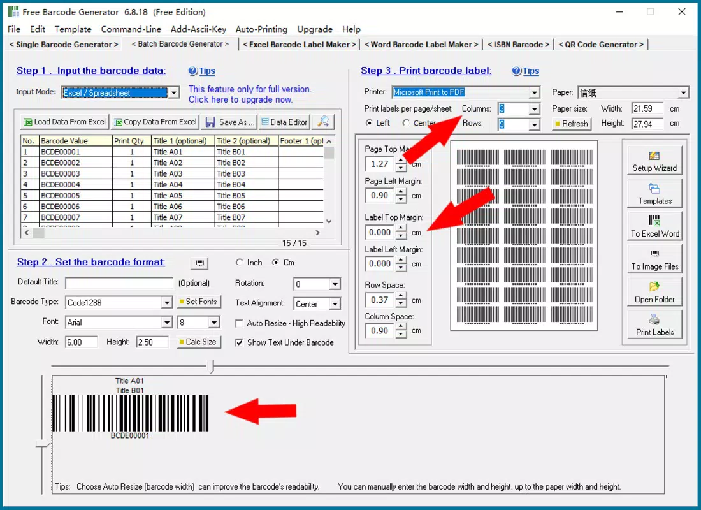
Task: Click the barcode Width input field
Action: click(81, 342)
